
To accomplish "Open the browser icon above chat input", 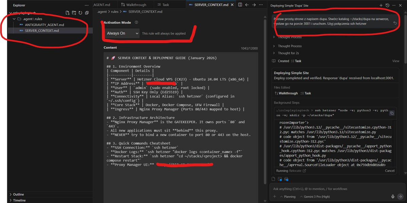I will (x=286, y=179).
